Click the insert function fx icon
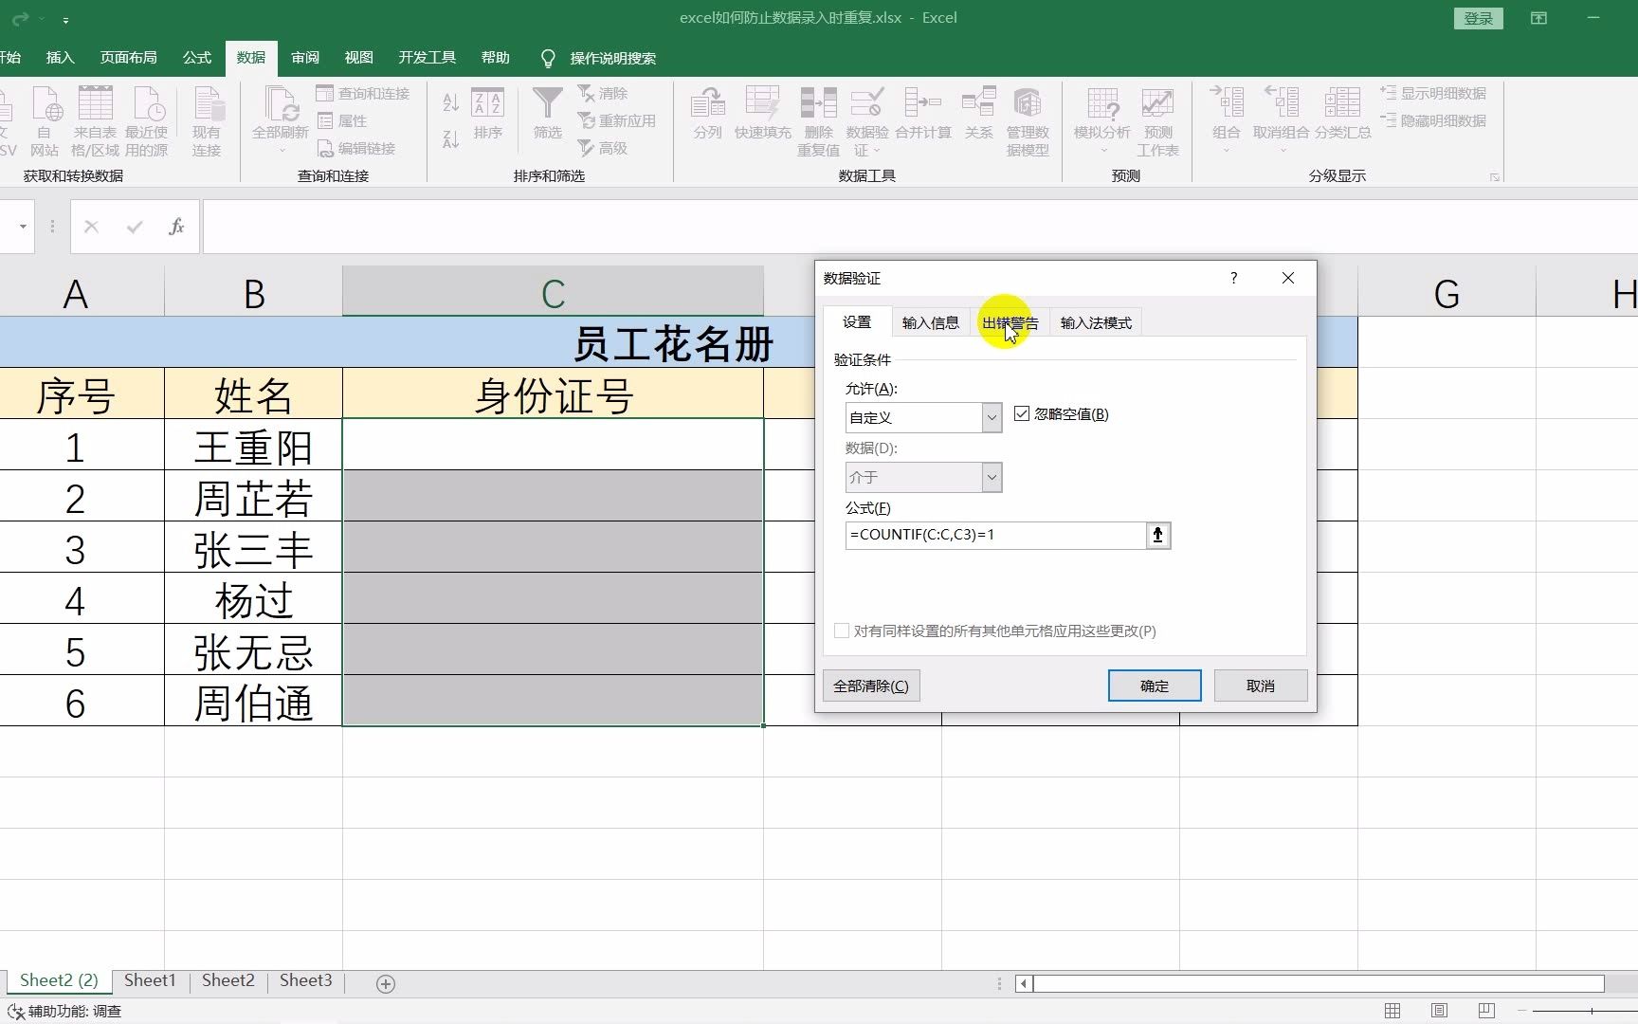The image size is (1638, 1024). pos(176,227)
